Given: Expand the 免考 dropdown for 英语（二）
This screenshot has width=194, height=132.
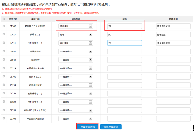Looking at the screenshot, I should coord(76,35).
